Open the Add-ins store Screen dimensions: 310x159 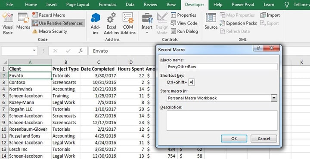pyautogui.click(x=96, y=24)
